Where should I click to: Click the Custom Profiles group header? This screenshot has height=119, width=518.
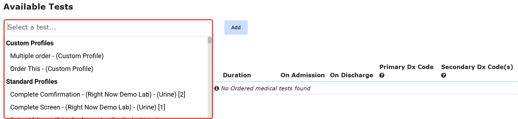point(30,43)
